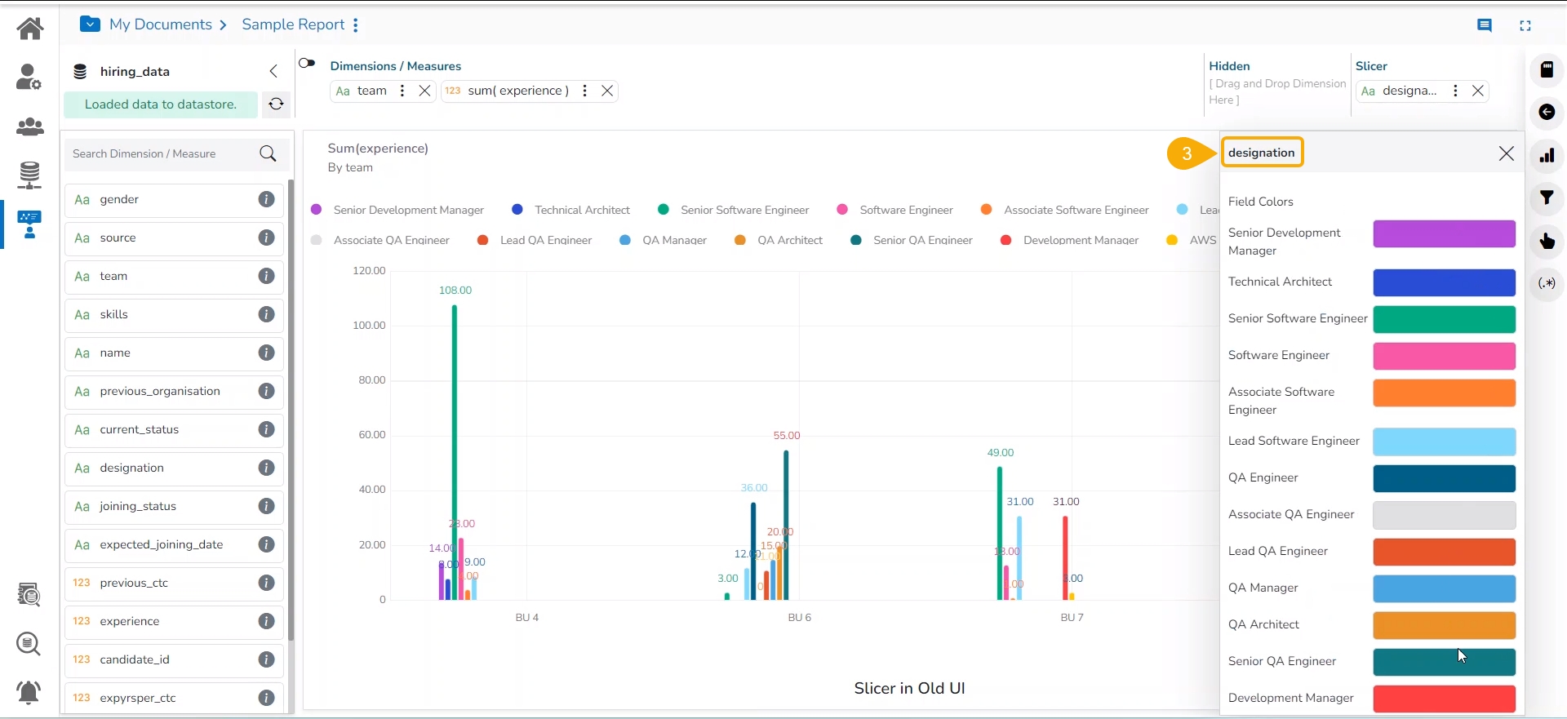Remove the sum(experience) measure chip
Screen dimensions: 1567x719
coord(607,91)
